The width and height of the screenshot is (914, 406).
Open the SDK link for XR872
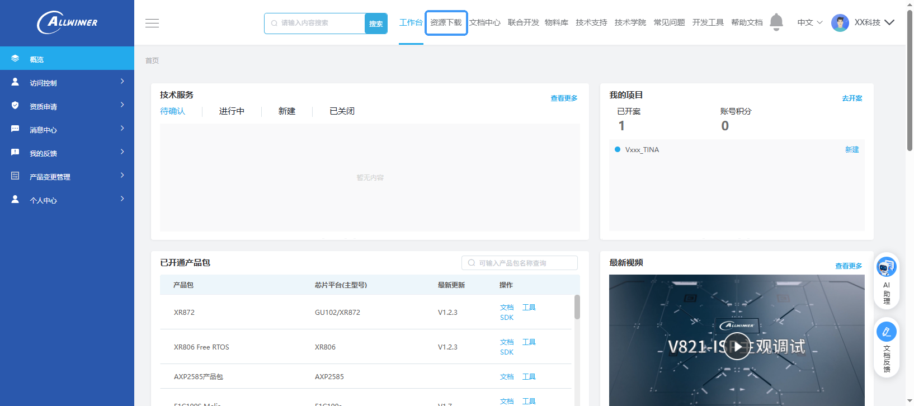click(x=507, y=318)
